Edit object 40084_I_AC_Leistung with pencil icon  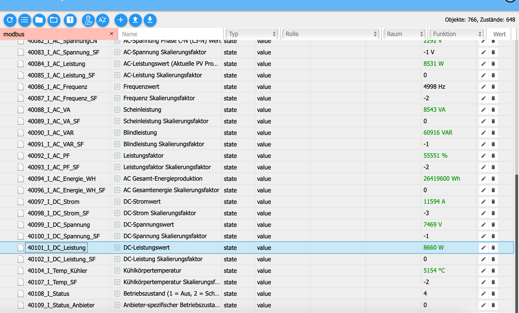(x=484, y=64)
